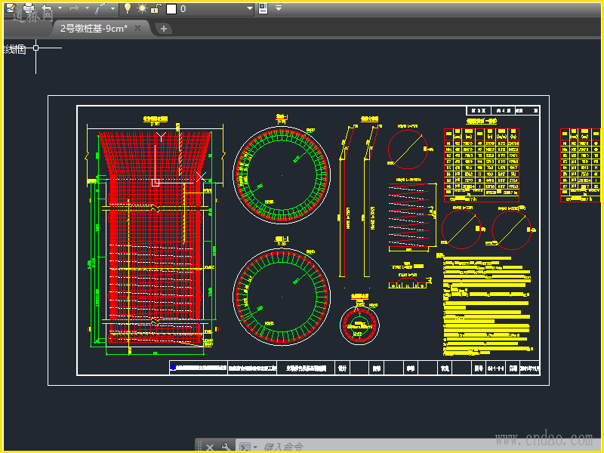Click the Plot (printer) icon

[x=29, y=8]
